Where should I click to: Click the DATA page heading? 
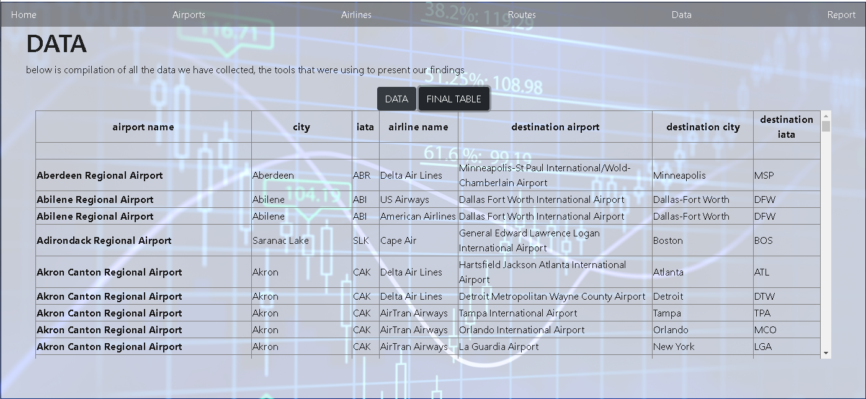(x=56, y=44)
